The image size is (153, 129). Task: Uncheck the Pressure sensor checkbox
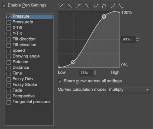(x=9, y=17)
